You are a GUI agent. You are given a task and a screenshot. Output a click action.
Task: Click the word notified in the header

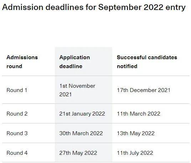(127, 66)
